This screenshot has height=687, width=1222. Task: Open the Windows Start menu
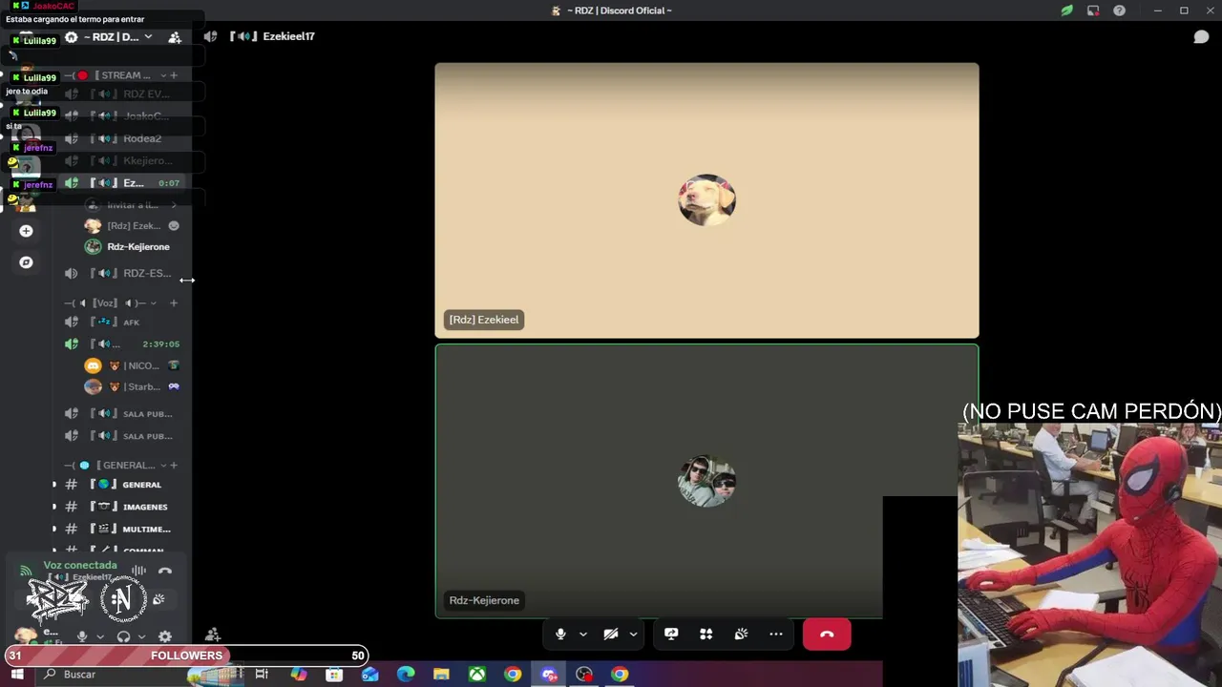(x=16, y=675)
